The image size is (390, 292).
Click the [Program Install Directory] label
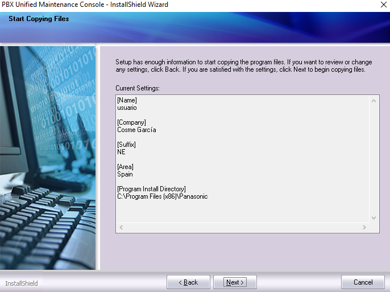coord(151,189)
